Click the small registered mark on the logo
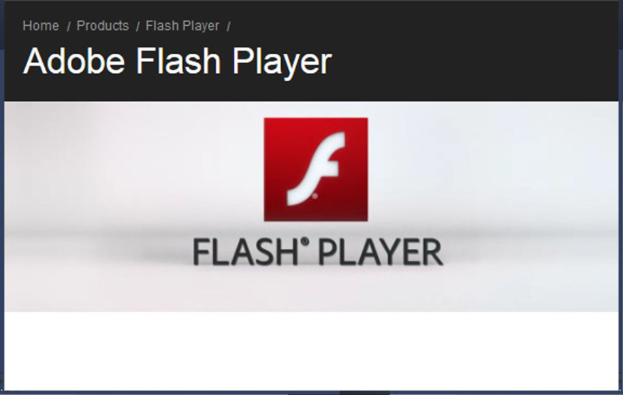 (315, 196)
